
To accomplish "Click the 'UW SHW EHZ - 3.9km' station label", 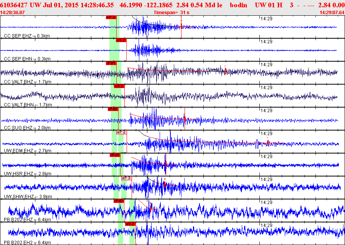I will [x=28, y=197].
